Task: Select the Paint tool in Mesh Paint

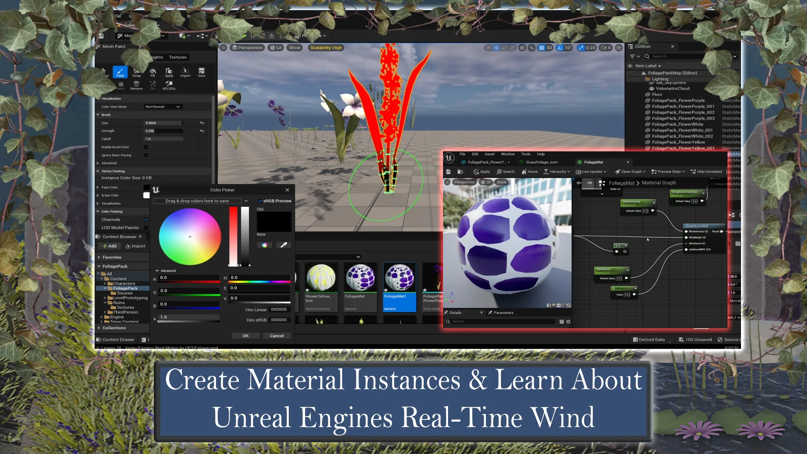Action: [120, 72]
